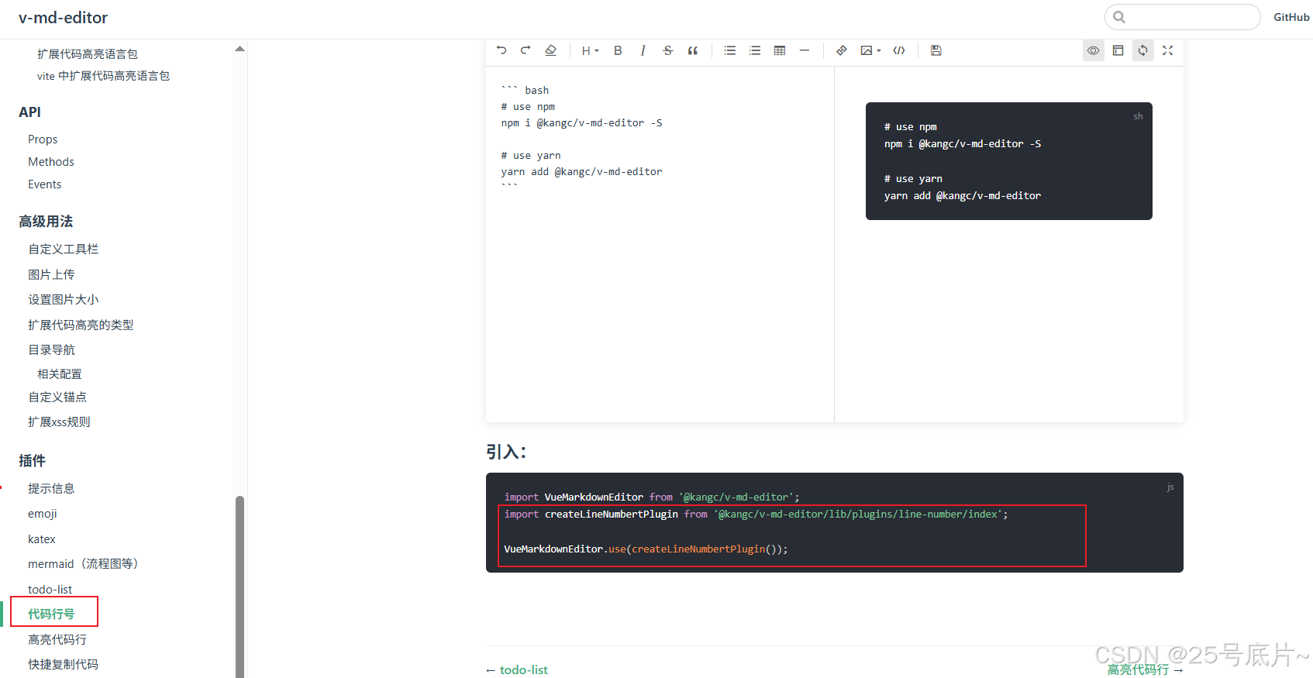Open 相关配置 sub-item in the sidebar
The image size is (1313, 678).
(59, 373)
